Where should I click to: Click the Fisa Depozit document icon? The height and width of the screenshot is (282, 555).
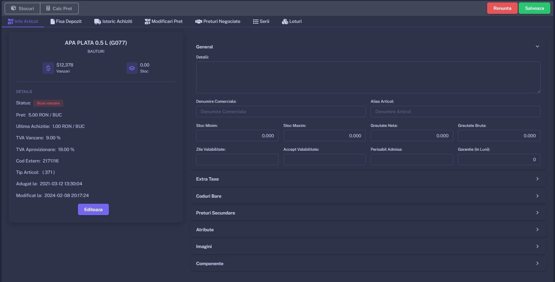(52, 21)
